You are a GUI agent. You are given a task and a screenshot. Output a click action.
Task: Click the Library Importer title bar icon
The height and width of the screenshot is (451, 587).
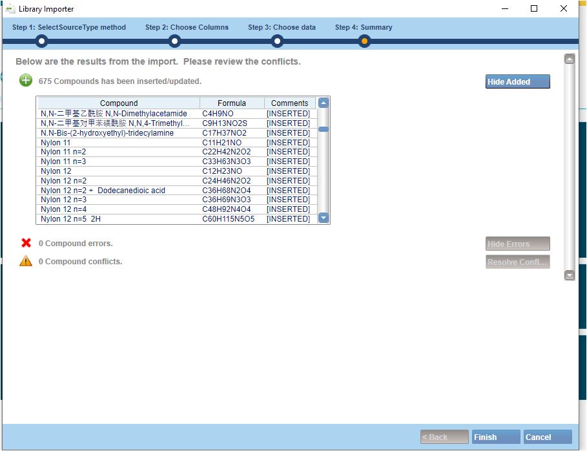[12, 9]
